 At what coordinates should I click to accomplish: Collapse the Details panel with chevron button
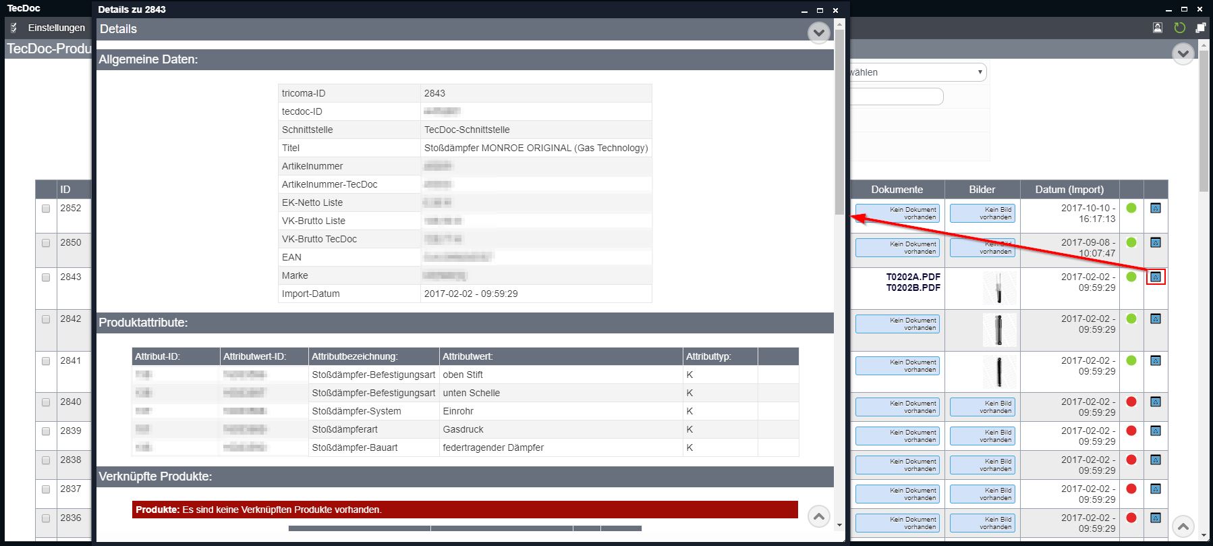(818, 32)
